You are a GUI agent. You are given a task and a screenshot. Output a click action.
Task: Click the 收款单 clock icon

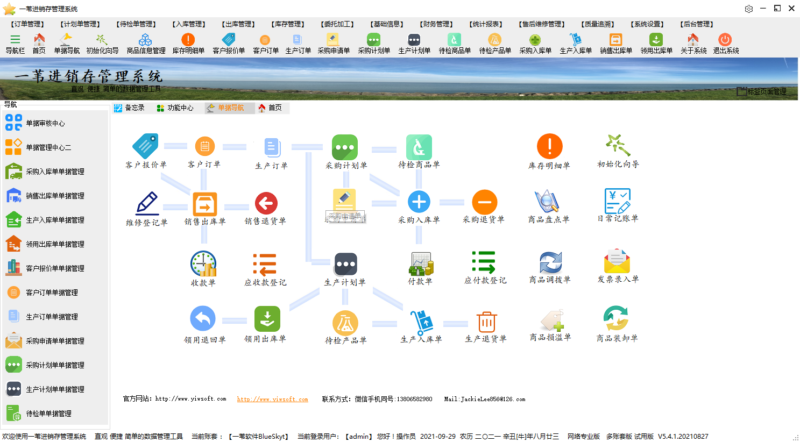[x=203, y=263]
